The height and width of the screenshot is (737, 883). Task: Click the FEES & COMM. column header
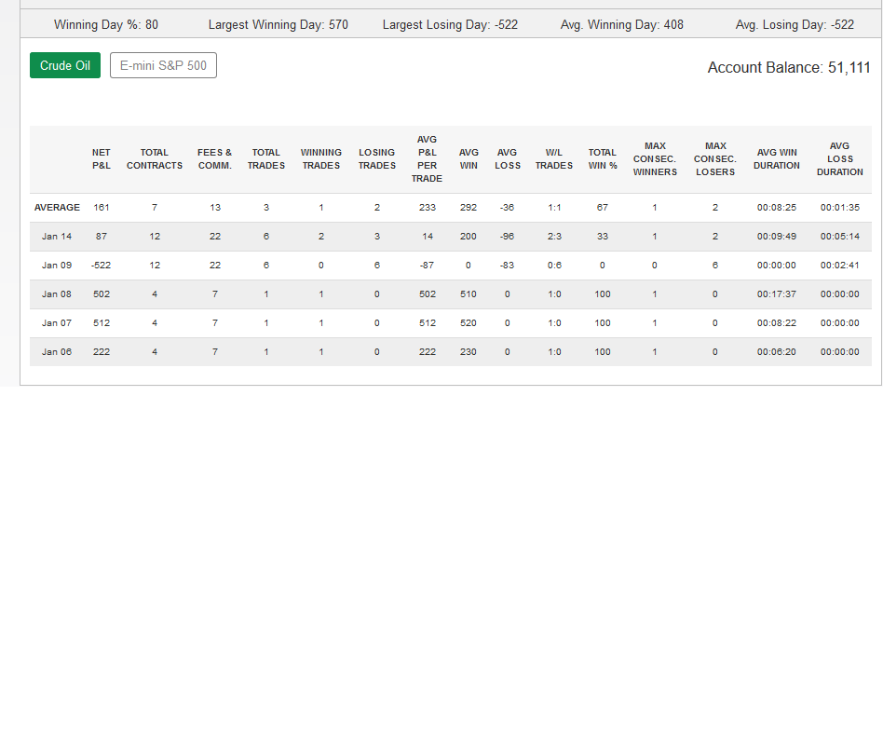click(214, 159)
